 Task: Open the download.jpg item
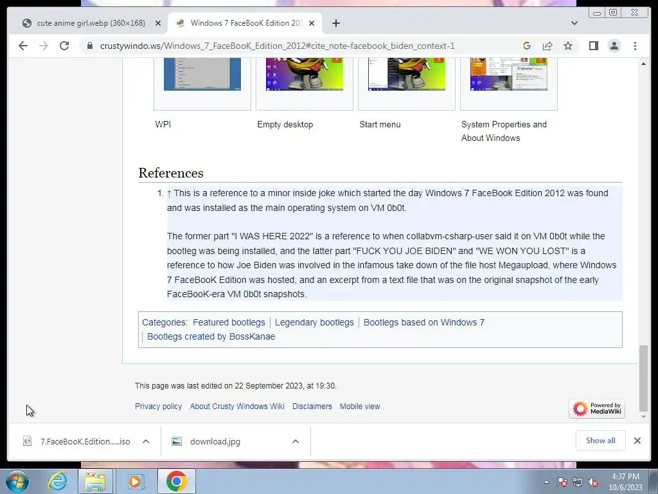(215, 441)
